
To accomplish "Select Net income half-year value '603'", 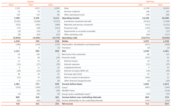I will pyautogui.click(x=167, y=104).
